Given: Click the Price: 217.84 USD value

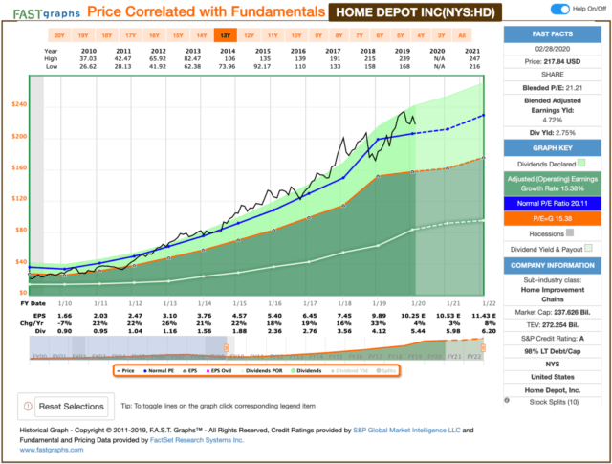Looking at the screenshot, I should (x=553, y=62).
